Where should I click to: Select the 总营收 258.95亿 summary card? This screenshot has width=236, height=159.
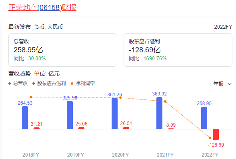63,50
